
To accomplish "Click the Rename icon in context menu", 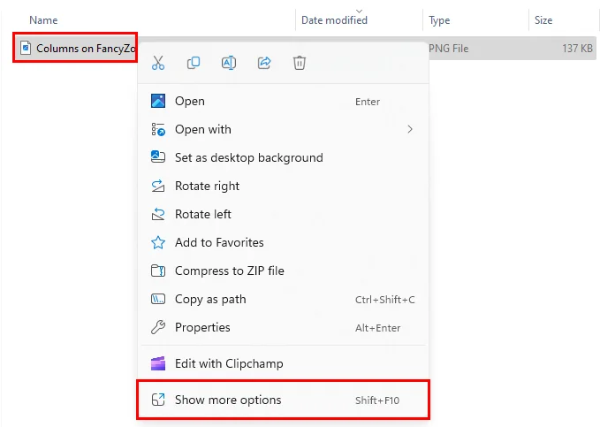I will click(228, 63).
